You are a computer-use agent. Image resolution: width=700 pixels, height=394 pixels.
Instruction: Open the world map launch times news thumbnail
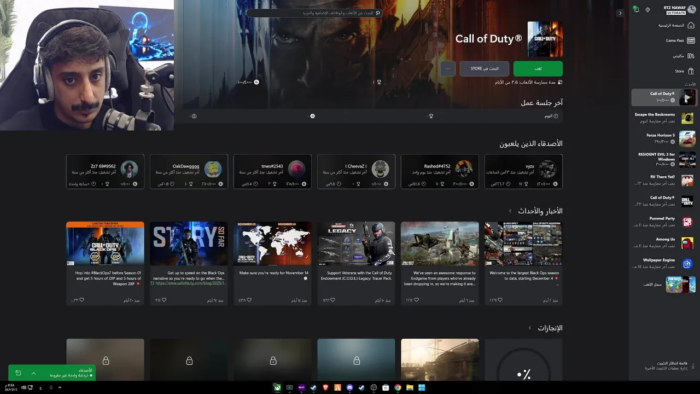pos(272,244)
